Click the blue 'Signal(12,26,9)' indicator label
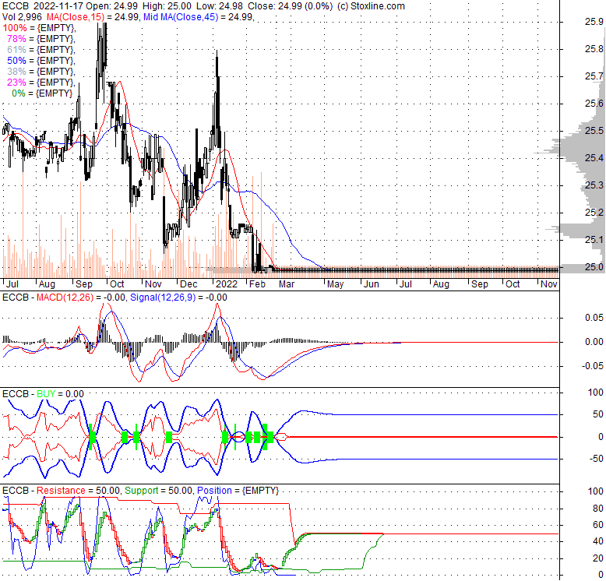 pyautogui.click(x=163, y=297)
